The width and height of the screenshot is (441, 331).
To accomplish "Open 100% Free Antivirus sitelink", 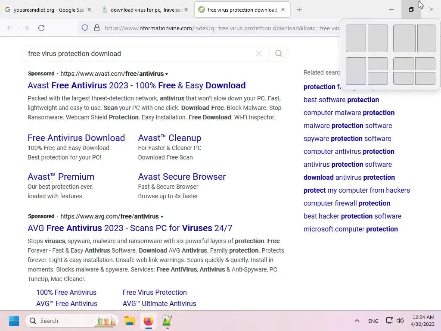I will (66, 293).
